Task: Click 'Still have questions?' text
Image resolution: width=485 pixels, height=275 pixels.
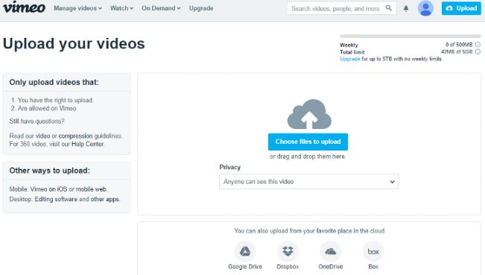Action: point(37,121)
